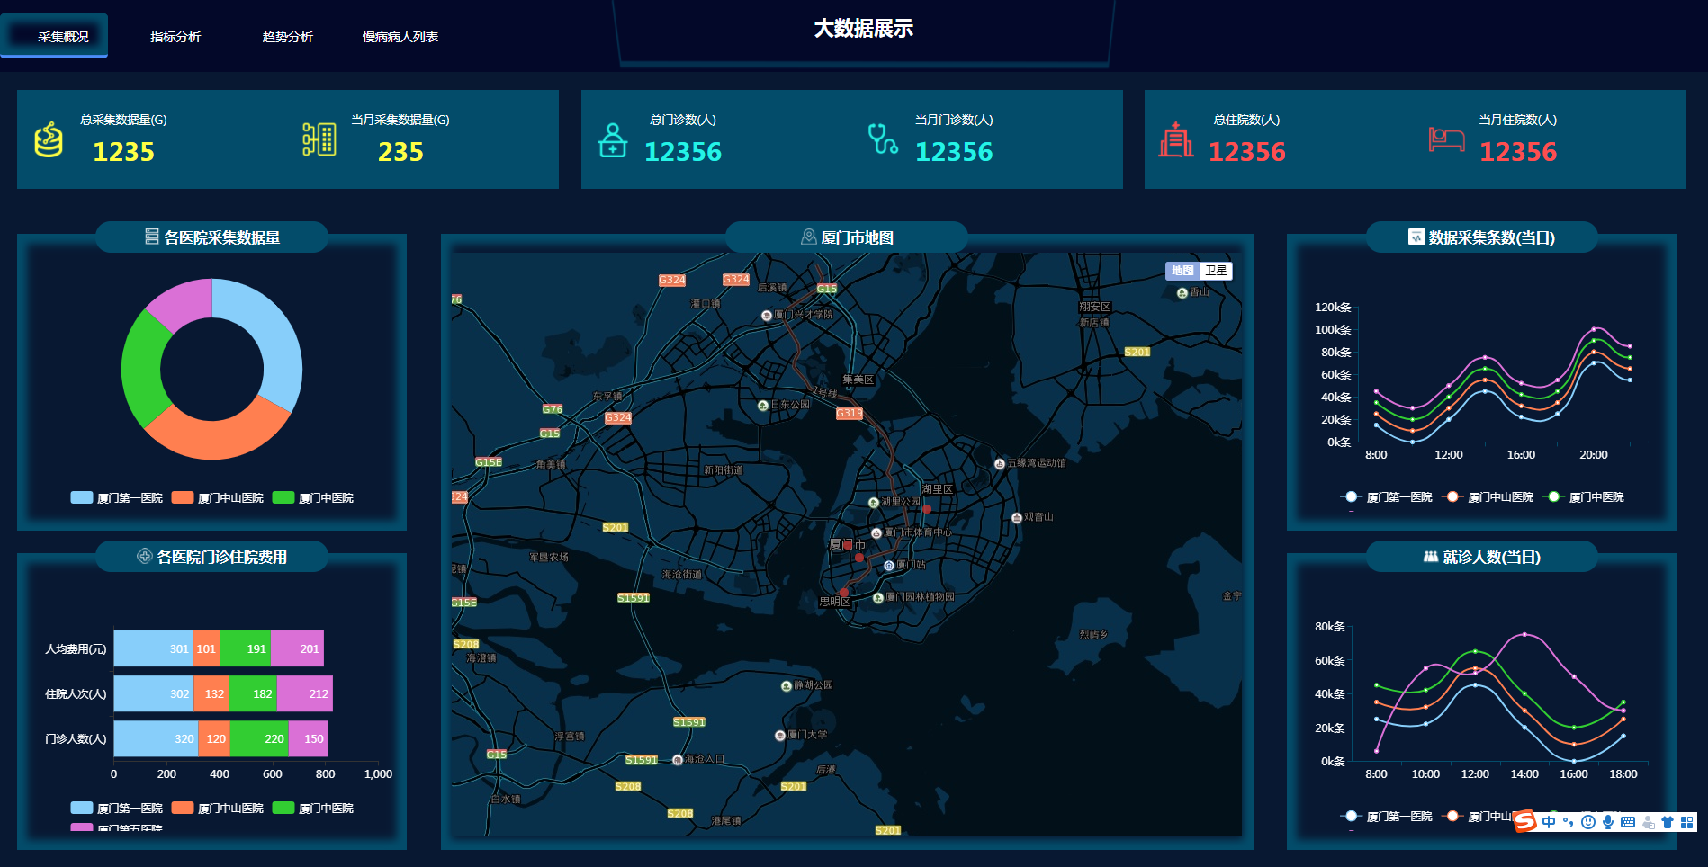
Task: Open the on-screen keyboard icon in the tray
Action: click(1628, 821)
